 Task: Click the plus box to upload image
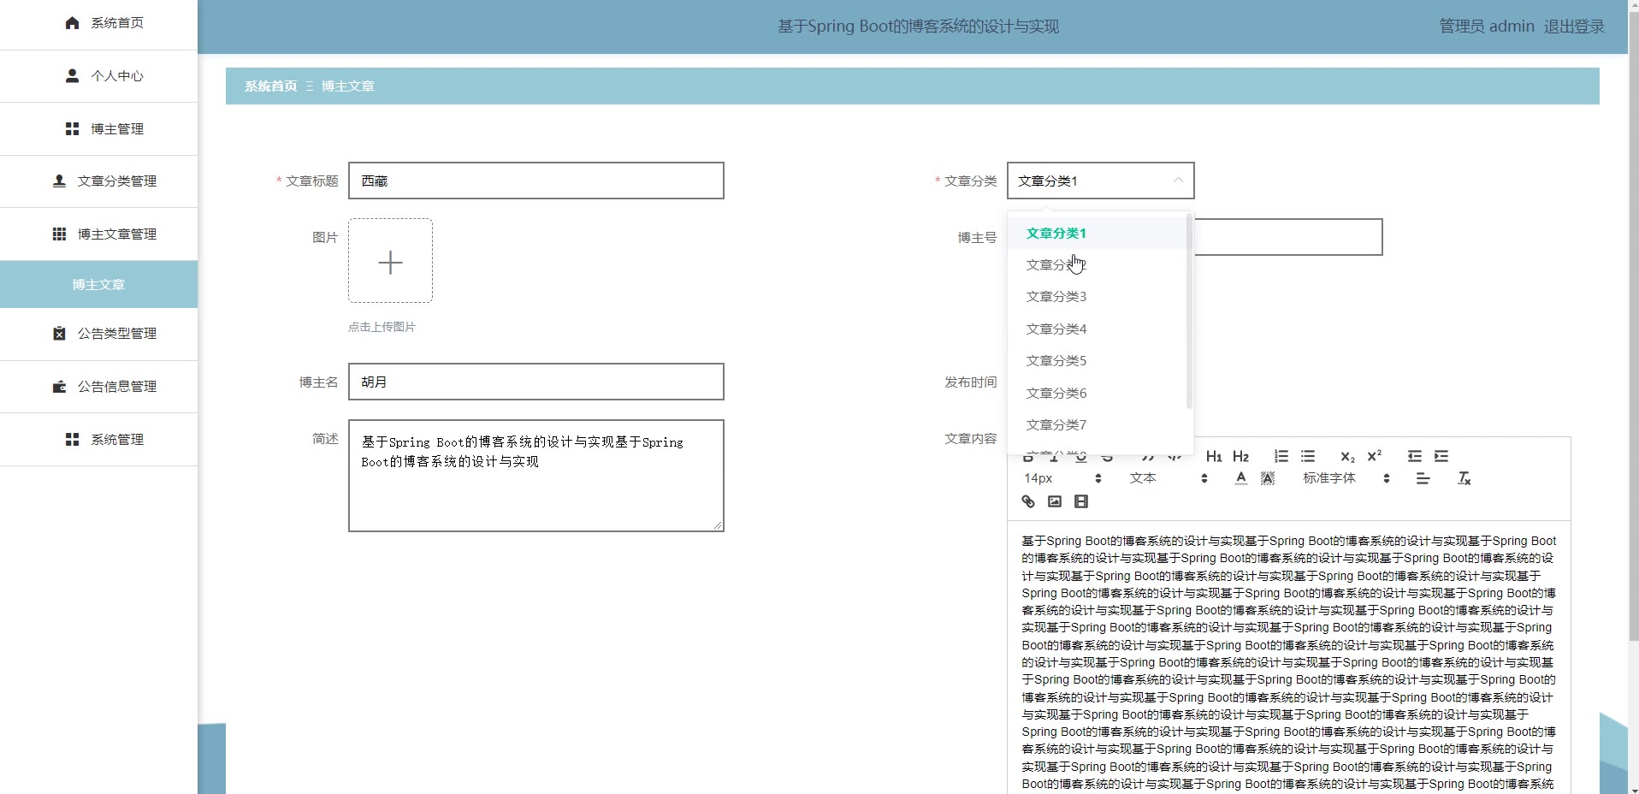pyautogui.click(x=390, y=261)
